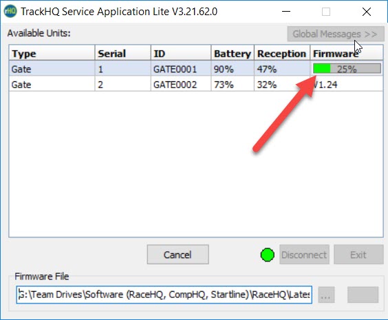388x320 pixels.
Task: Sort by the ID column header
Action: click(181, 53)
